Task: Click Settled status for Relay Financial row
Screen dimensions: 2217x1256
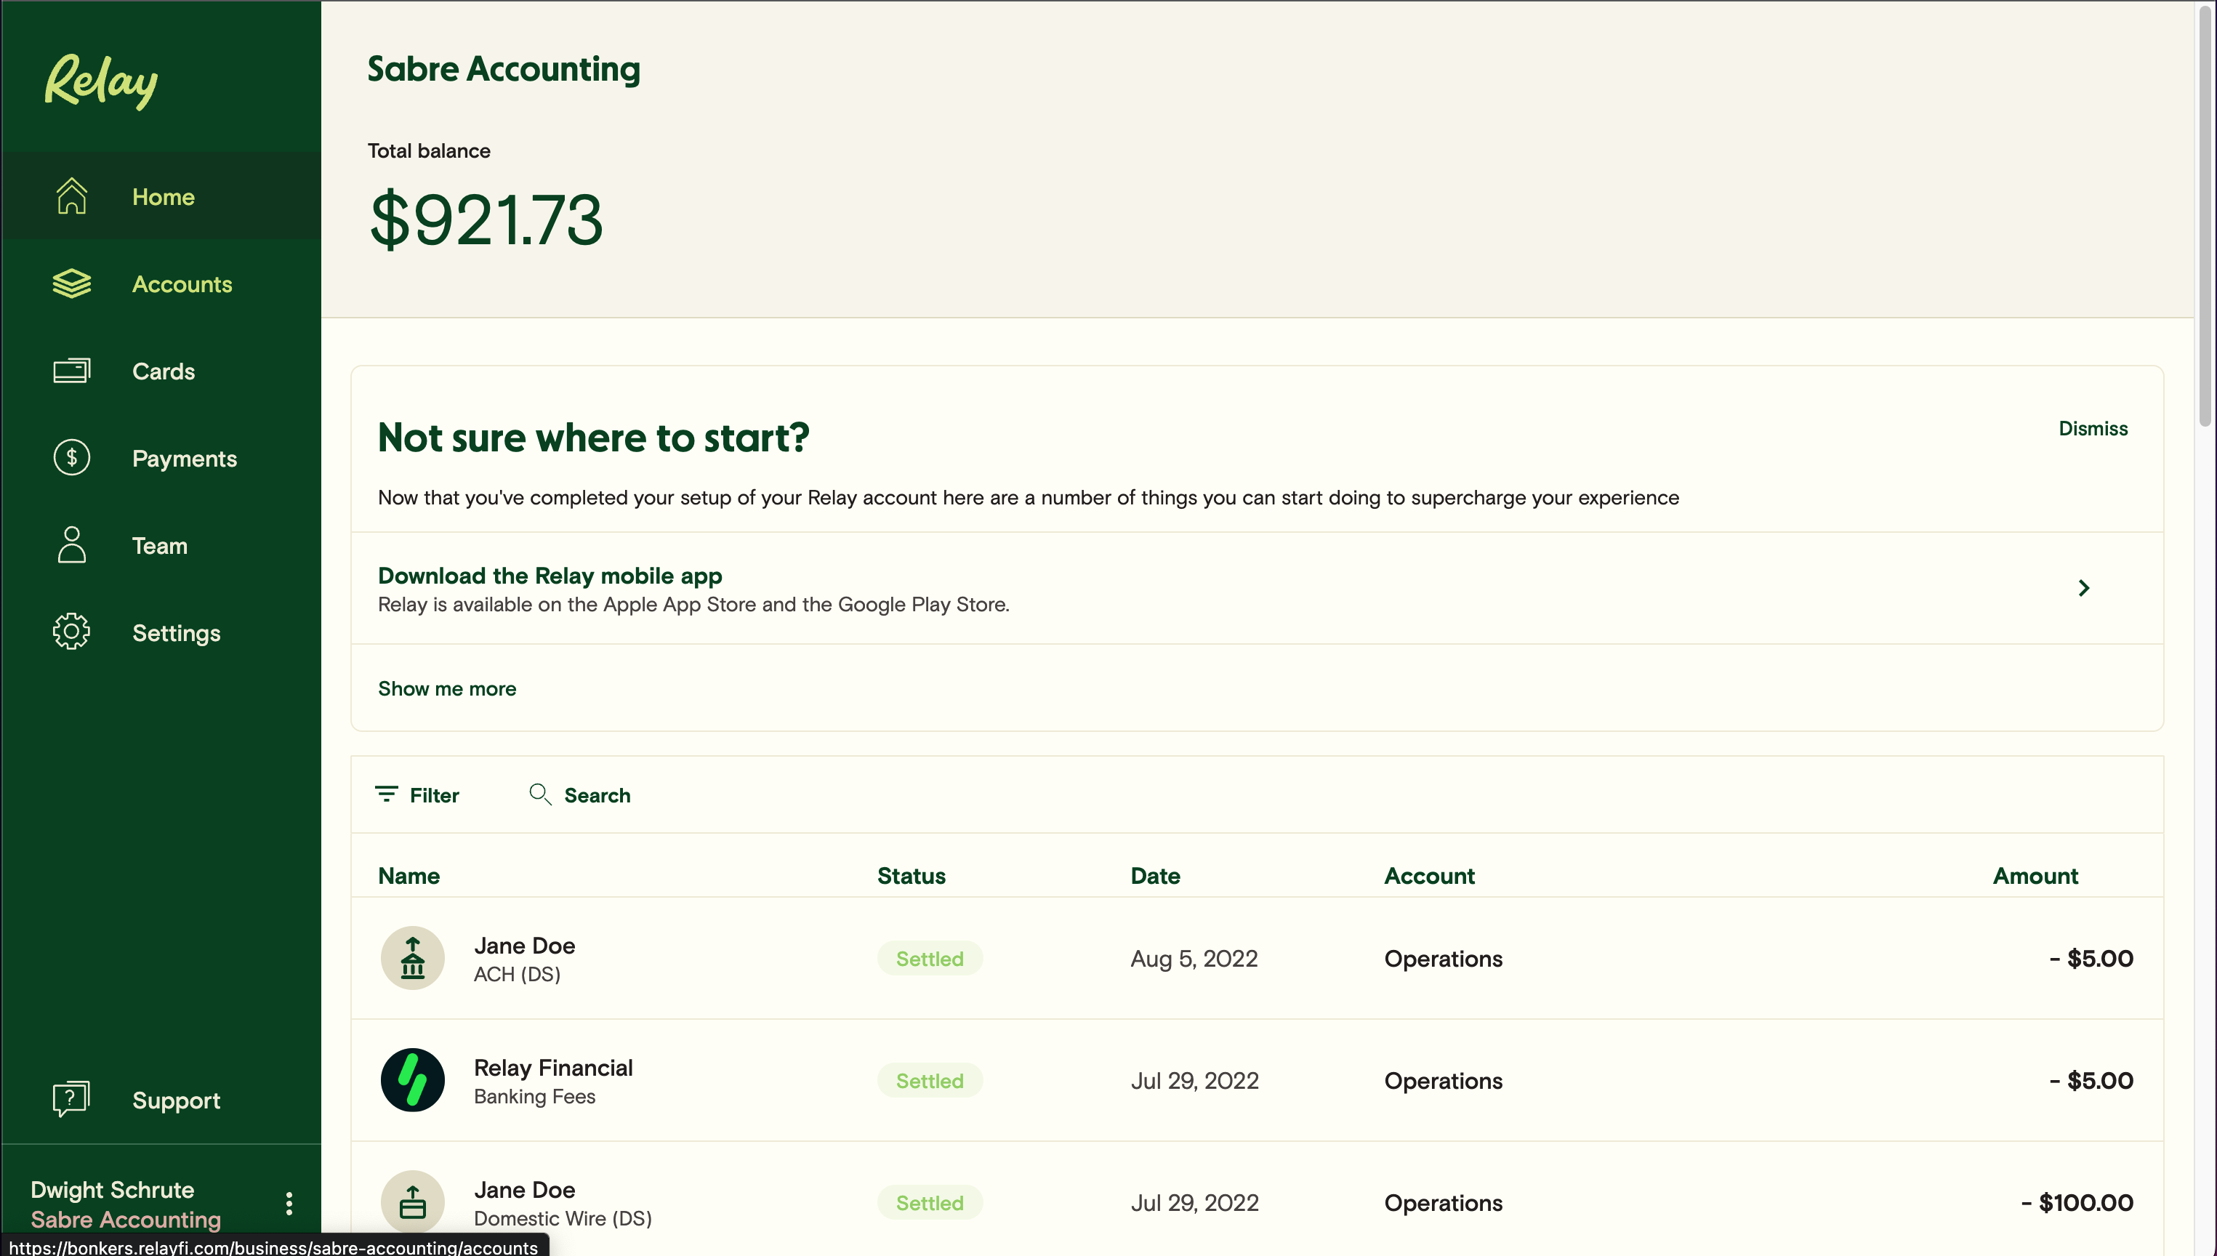Action: 929,1080
